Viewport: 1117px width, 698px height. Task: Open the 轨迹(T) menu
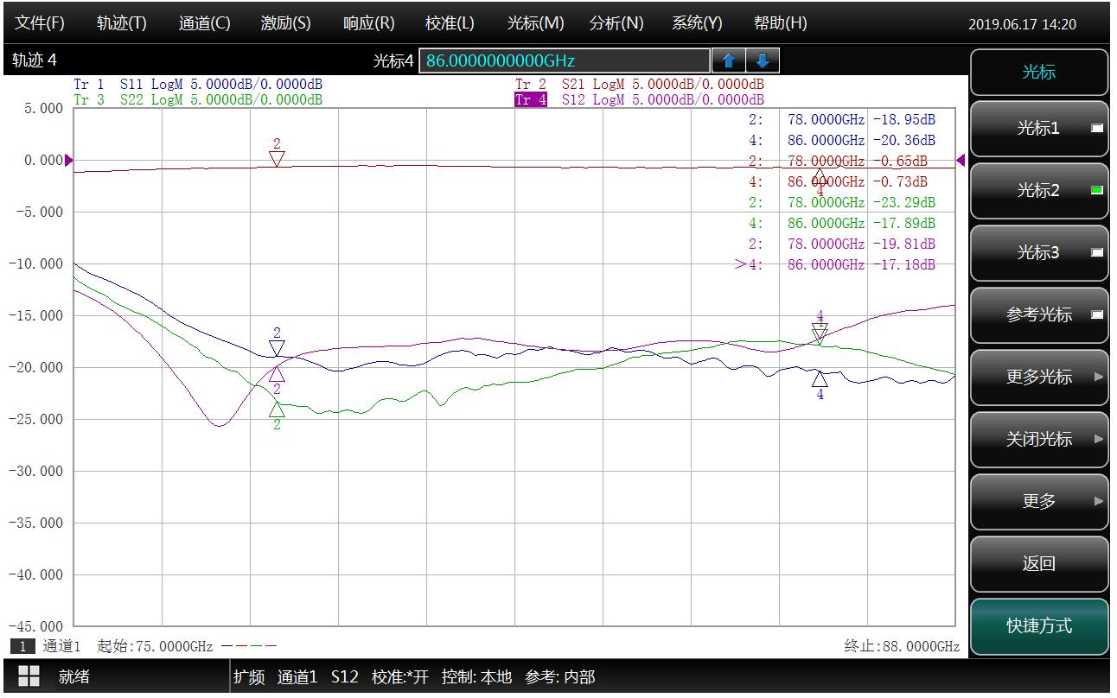[x=122, y=23]
